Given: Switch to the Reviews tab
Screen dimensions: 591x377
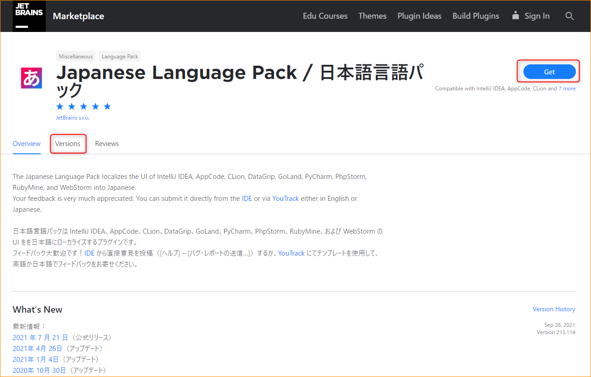Looking at the screenshot, I should coord(107,144).
